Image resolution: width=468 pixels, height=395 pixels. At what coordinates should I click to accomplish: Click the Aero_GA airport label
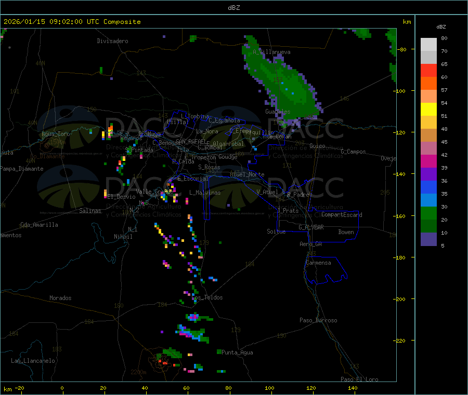coord(311,244)
